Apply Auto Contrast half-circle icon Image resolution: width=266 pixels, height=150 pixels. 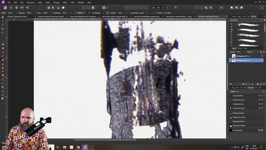pyautogui.click(x=53, y=7)
